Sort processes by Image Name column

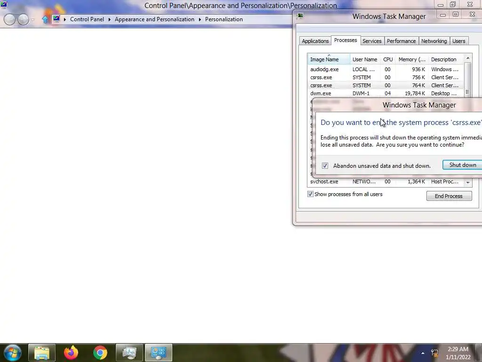pos(329,59)
